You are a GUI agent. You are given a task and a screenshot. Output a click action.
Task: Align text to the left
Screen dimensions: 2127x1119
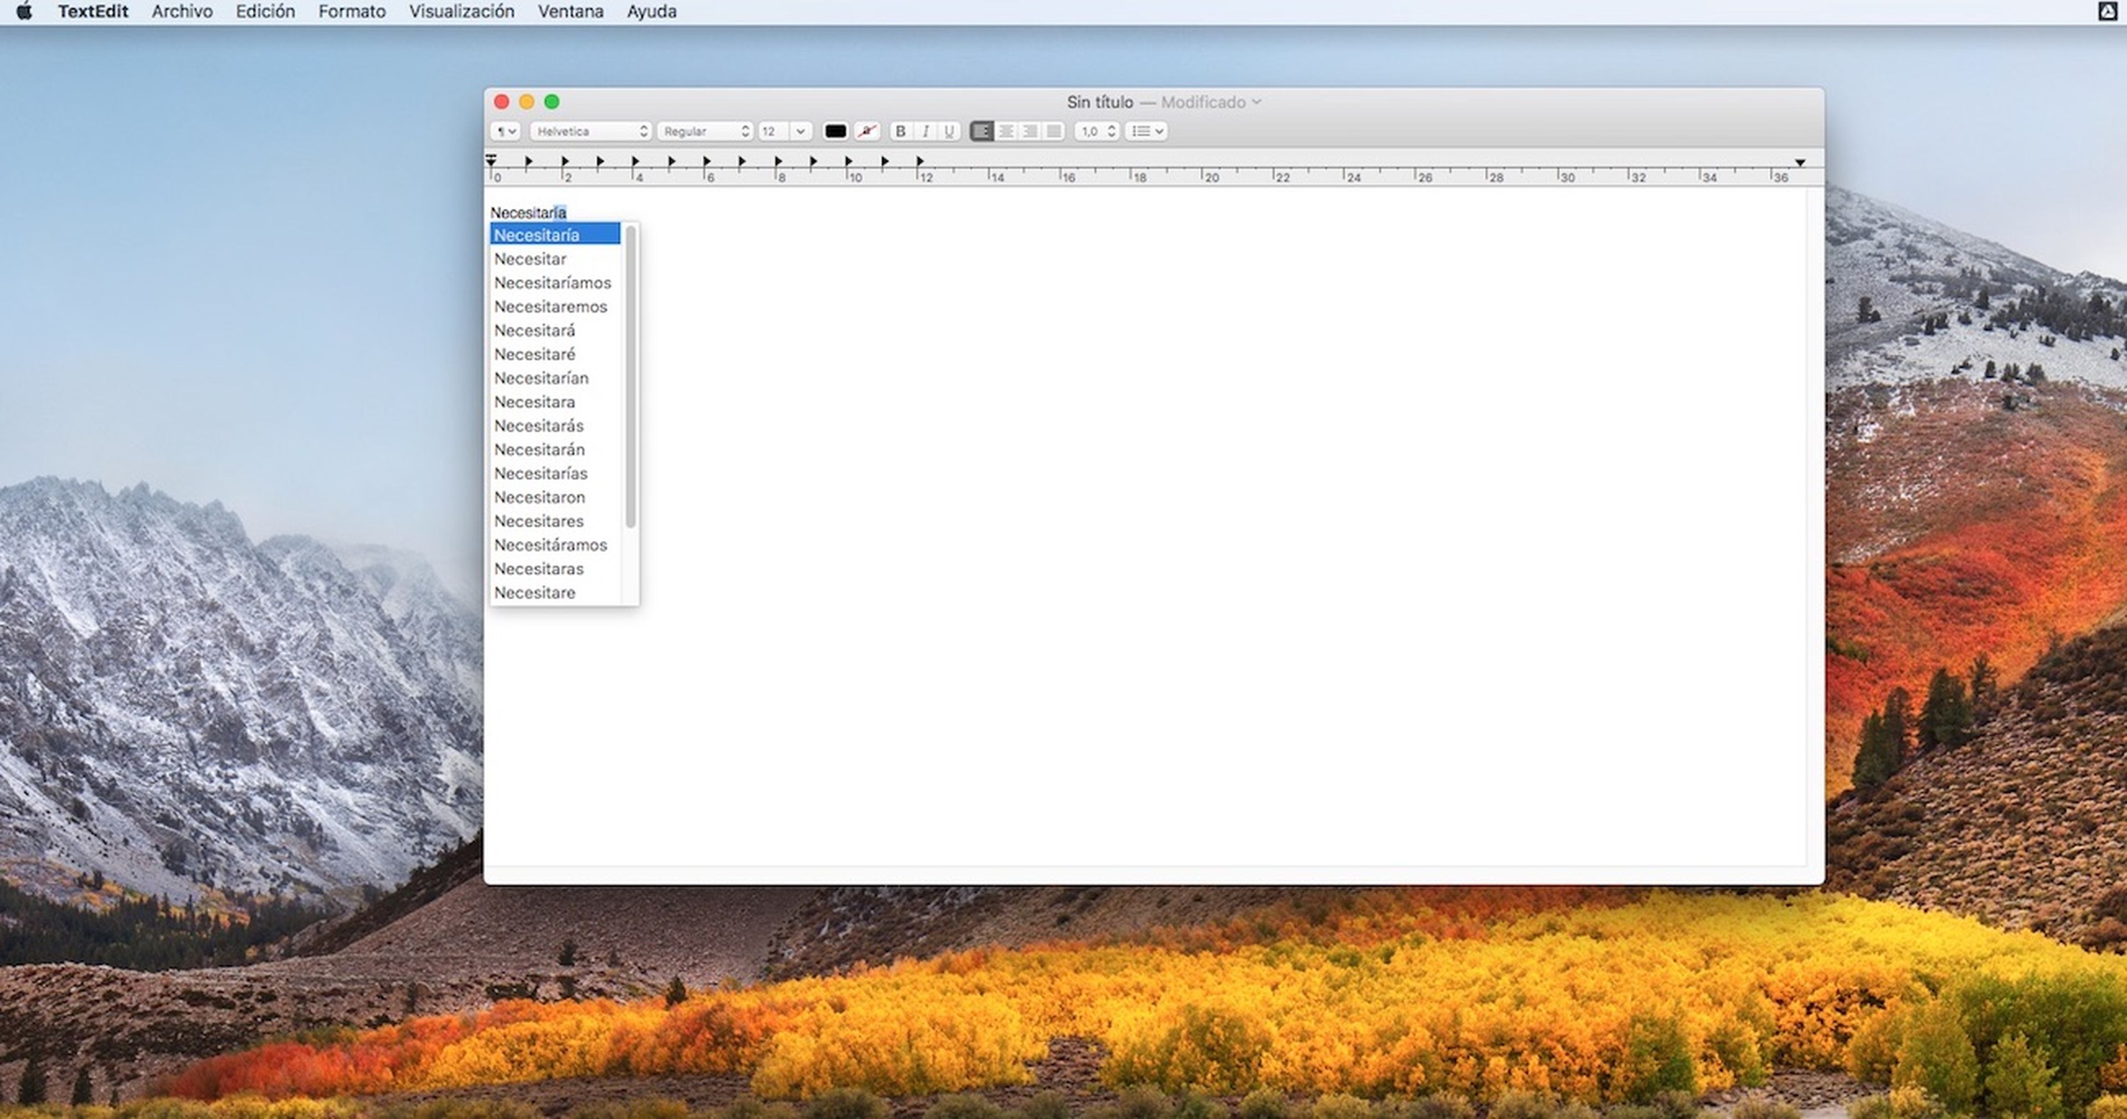[982, 131]
